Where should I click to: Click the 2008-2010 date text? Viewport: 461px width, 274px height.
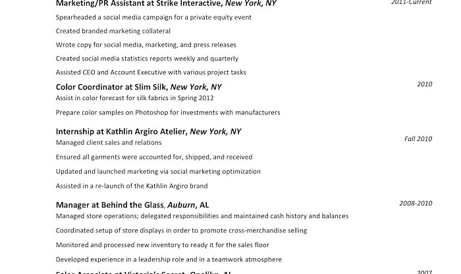click(x=416, y=203)
